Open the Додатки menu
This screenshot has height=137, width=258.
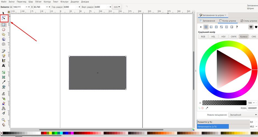click(75, 2)
